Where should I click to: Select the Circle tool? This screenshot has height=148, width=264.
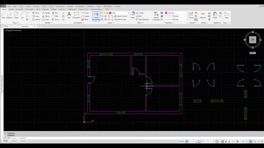click(x=16, y=15)
